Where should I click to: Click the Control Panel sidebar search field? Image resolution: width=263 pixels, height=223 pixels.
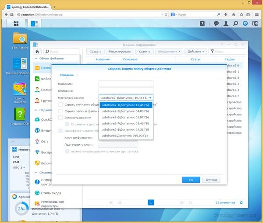[61, 52]
